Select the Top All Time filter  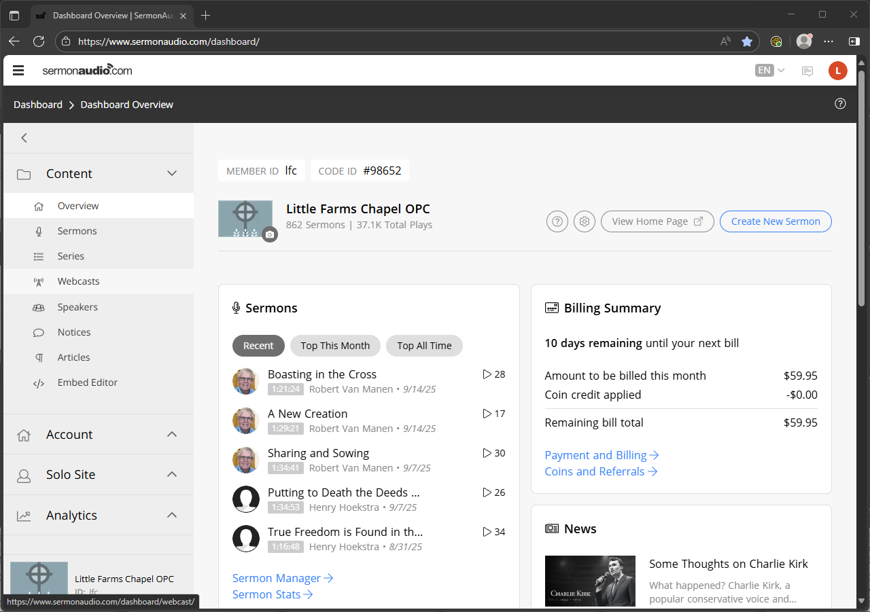[x=424, y=346]
